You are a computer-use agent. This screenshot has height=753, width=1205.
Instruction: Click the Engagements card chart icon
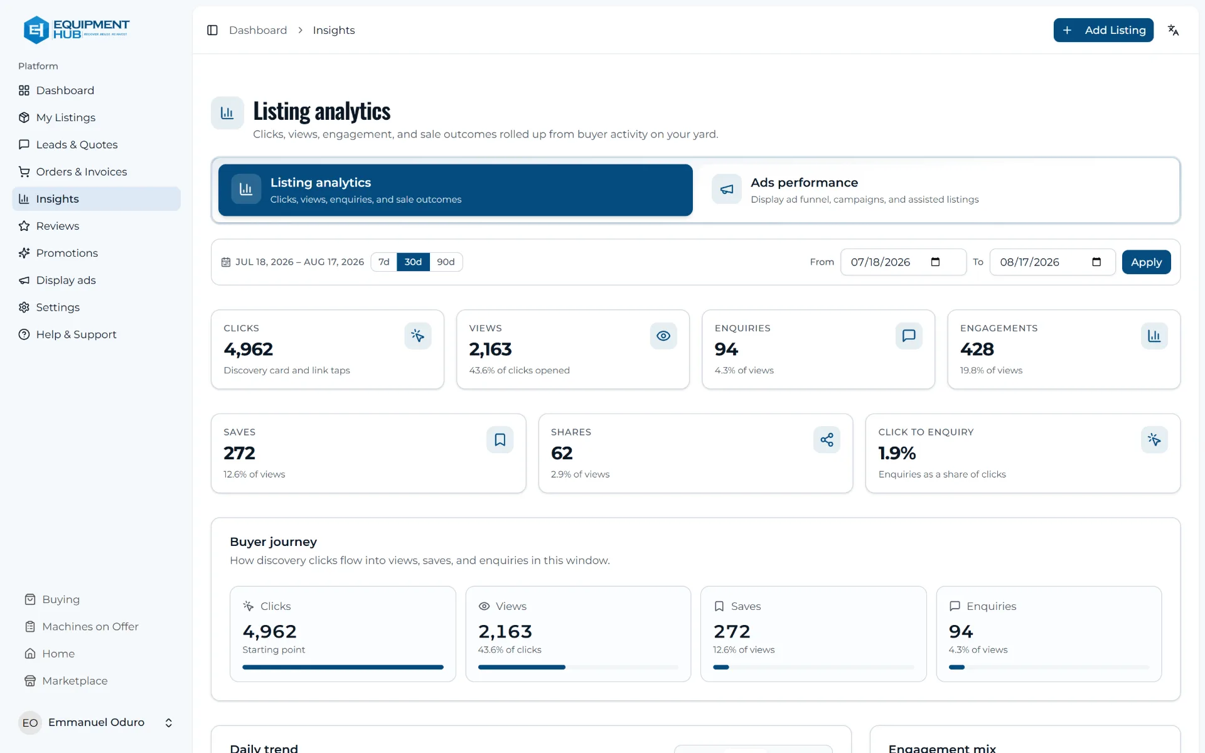tap(1154, 336)
